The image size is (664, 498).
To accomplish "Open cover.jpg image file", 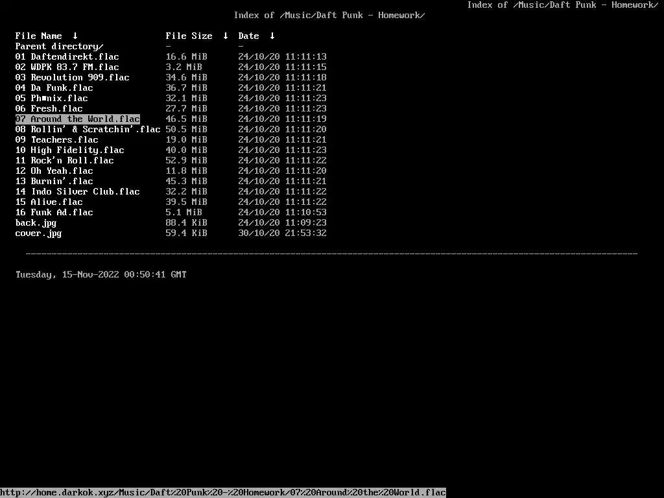I will pyautogui.click(x=38, y=233).
